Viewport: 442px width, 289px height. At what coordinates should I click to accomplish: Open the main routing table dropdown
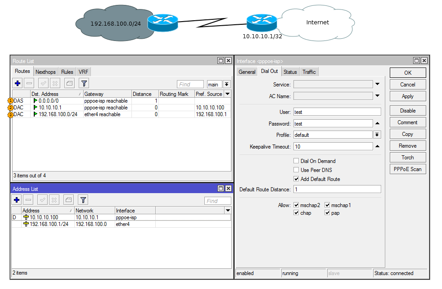tap(227, 84)
